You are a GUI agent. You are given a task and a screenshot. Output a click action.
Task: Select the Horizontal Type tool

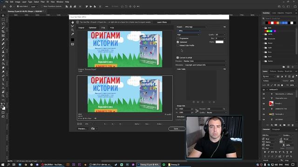coord(3,80)
